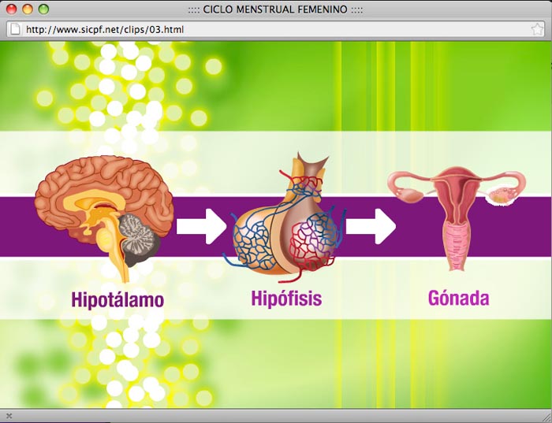
Task: Click the Hipotálamo label
Action: [117, 300]
